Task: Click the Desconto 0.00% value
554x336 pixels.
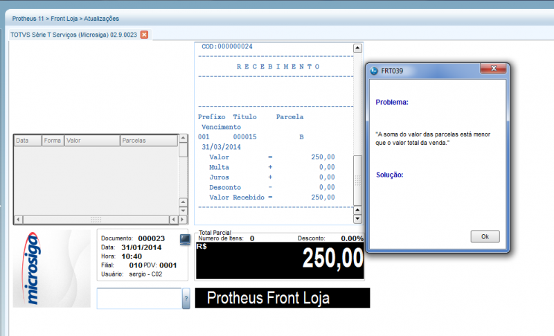Action: tap(352, 238)
